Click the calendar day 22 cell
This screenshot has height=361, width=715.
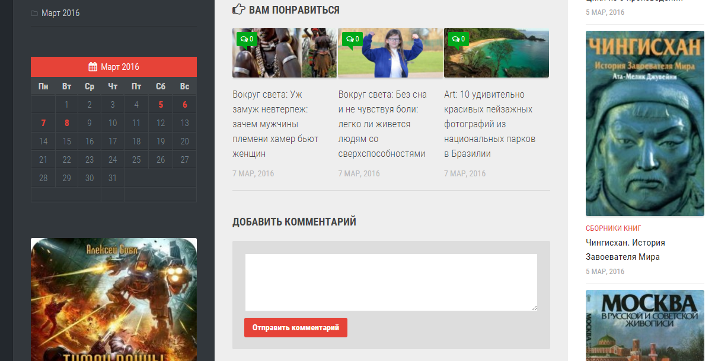66,160
